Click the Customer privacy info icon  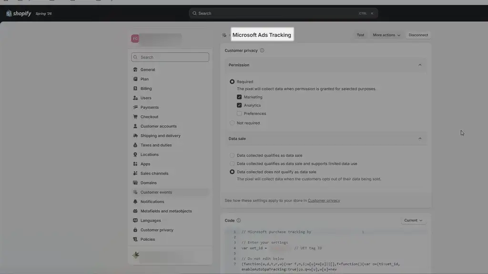262,50
